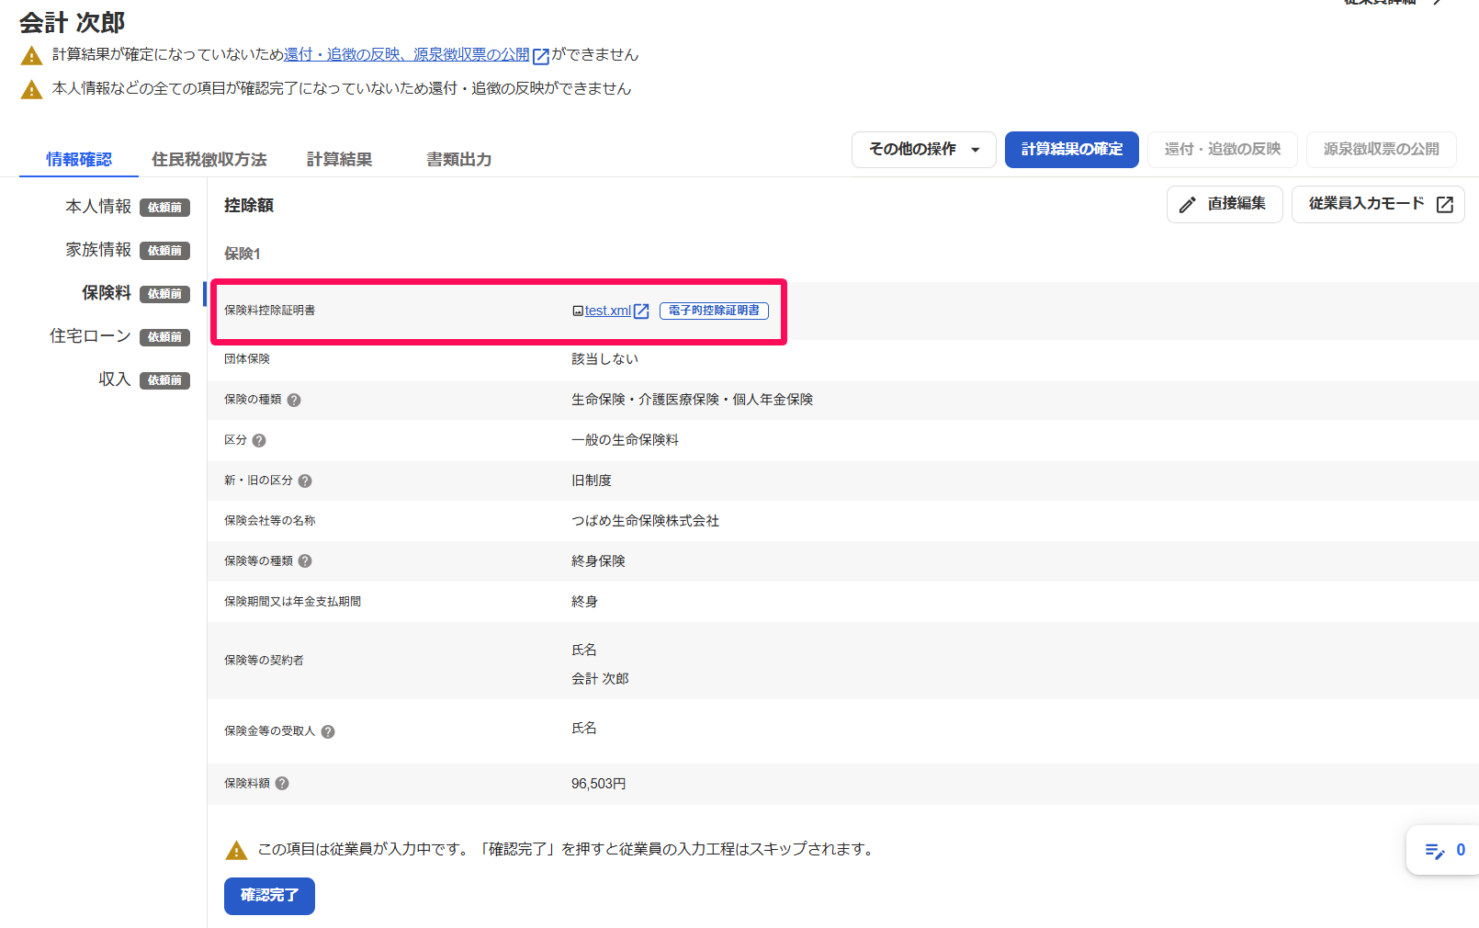The image size is (1479, 928).
Task: Click the 計算結果の確定 button
Action: 1072,150
